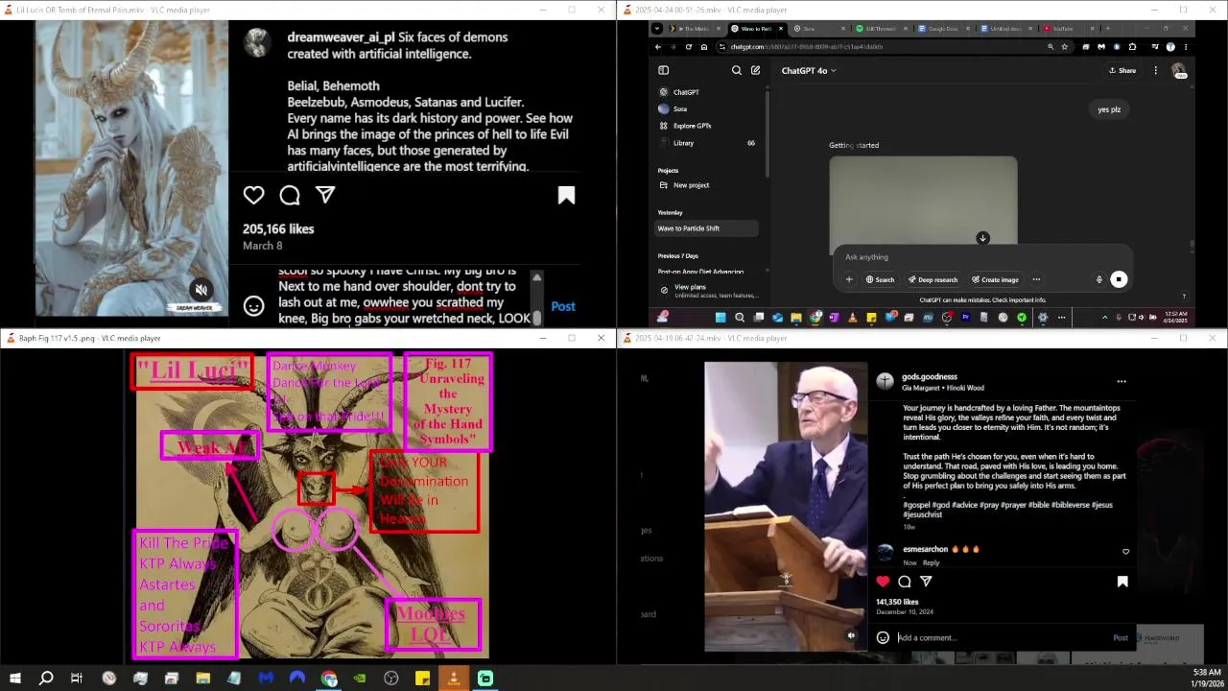Click the share paper-plane icon under dreamweaver_ai_pl post

pos(325,195)
